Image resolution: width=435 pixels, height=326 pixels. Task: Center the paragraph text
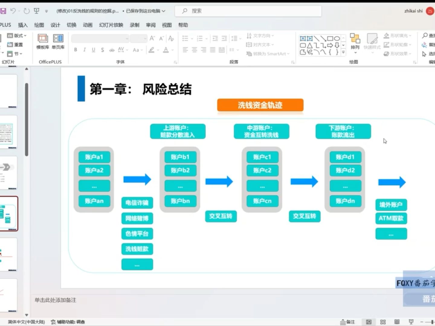click(194, 50)
